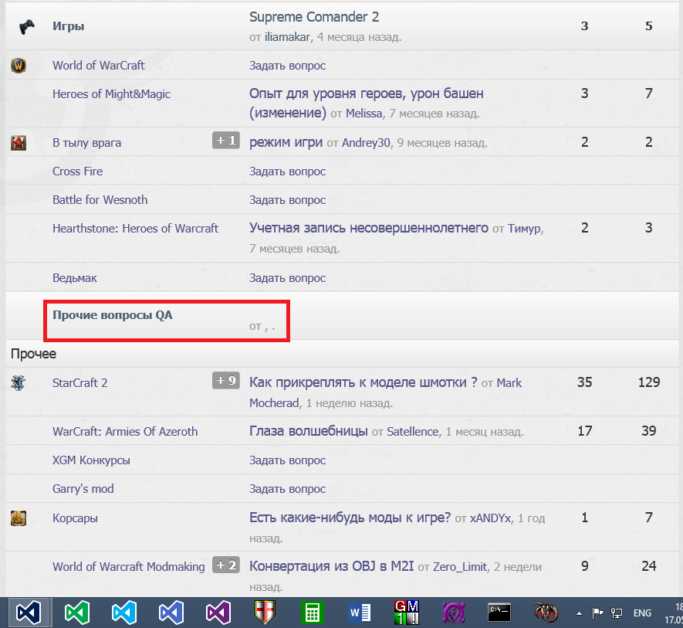Open the green calculator taskbar icon
Screen dimensions: 683x628
(x=313, y=613)
